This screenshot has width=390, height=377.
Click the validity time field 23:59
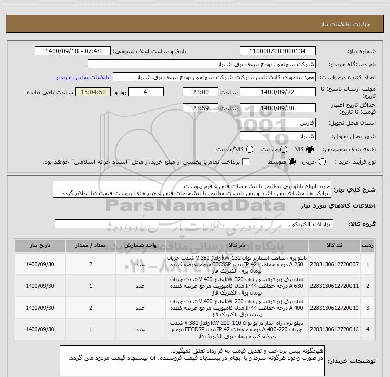pos(201,108)
